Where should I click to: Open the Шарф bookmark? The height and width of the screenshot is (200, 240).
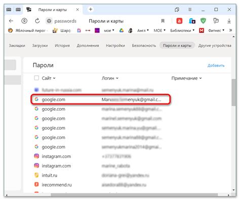coord(61,30)
